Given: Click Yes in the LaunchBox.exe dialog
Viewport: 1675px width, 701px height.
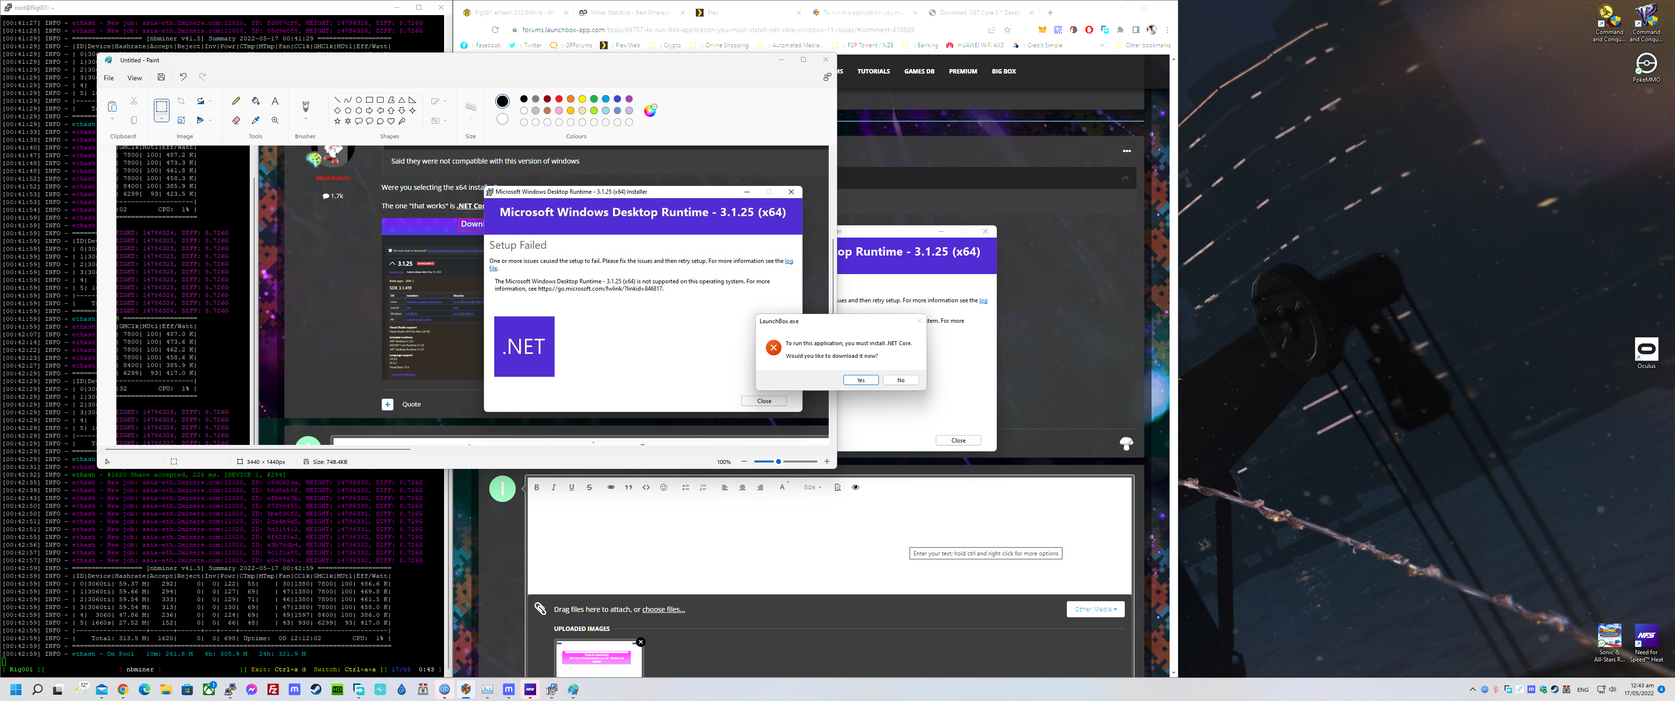Looking at the screenshot, I should 860,380.
